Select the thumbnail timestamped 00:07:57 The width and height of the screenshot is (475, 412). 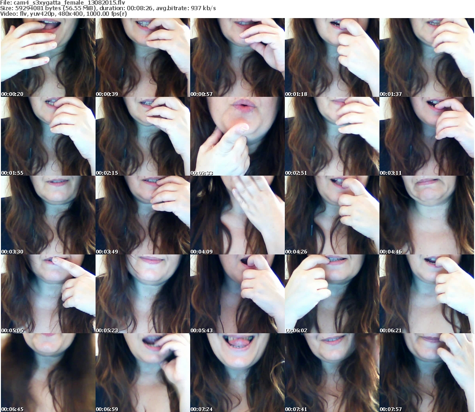click(x=427, y=373)
